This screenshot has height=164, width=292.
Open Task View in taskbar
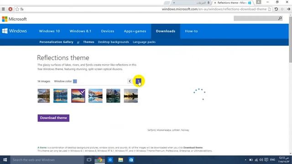[x=89, y=160]
